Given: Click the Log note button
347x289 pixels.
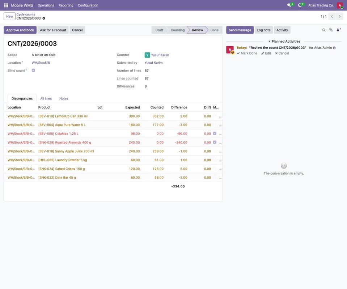Looking at the screenshot, I should 263,30.
